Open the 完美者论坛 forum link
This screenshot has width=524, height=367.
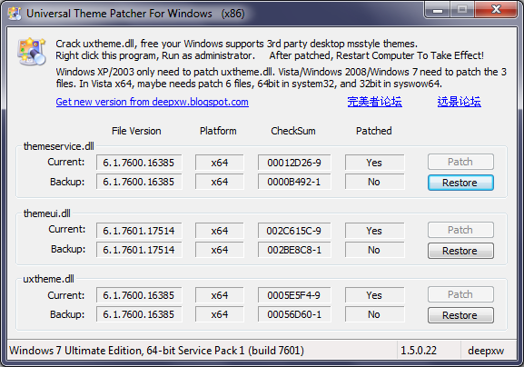375,102
